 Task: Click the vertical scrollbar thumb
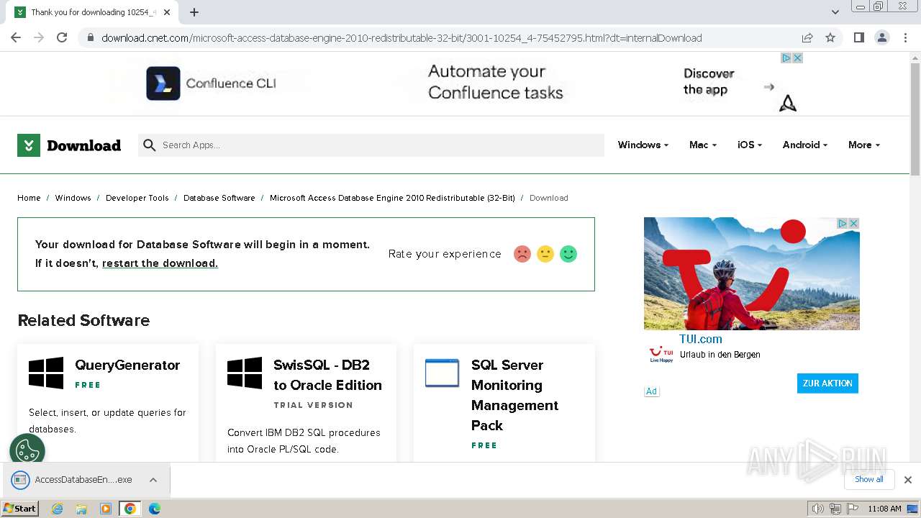915,119
